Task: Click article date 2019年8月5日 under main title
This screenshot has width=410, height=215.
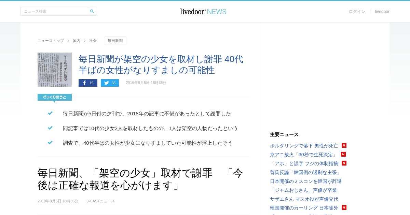Action: click(x=58, y=201)
